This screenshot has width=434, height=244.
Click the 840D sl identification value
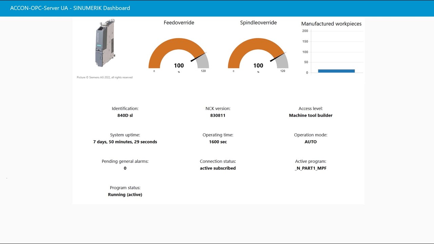tap(125, 116)
